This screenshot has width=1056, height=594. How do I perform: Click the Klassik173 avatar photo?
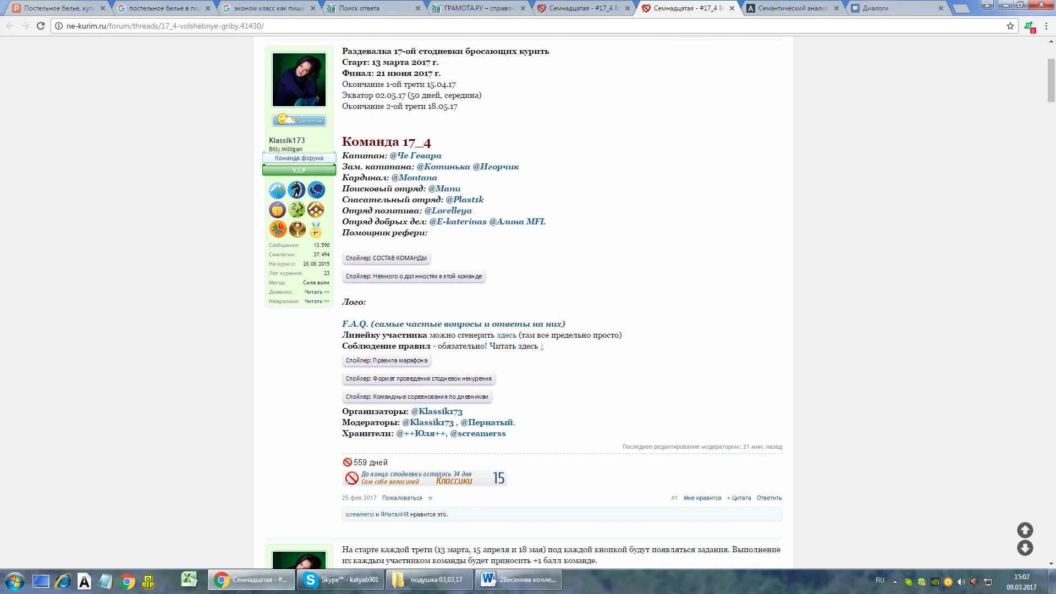coord(299,80)
